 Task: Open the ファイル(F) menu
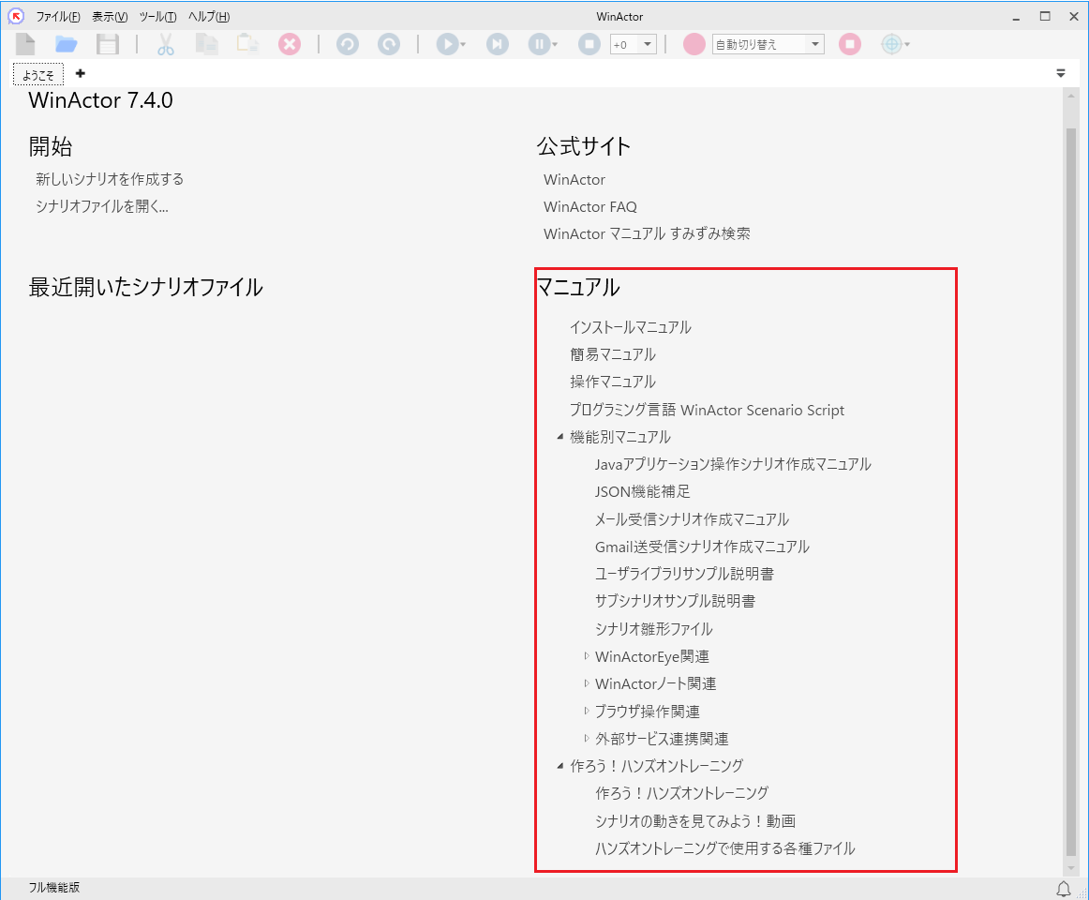coord(58,17)
